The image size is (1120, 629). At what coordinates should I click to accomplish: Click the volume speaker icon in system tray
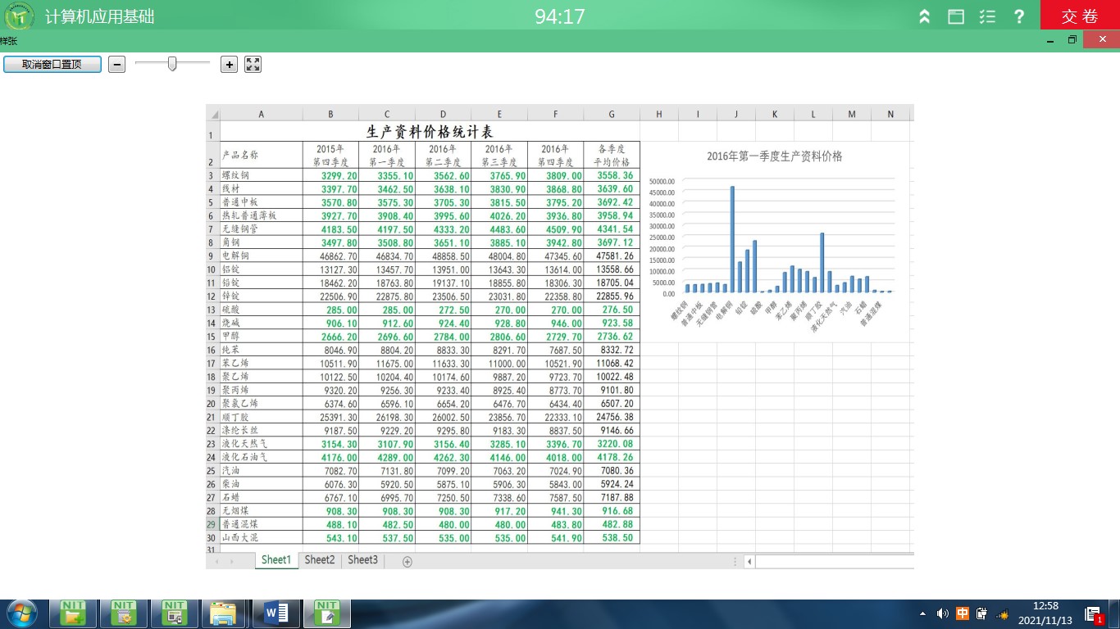[942, 613]
